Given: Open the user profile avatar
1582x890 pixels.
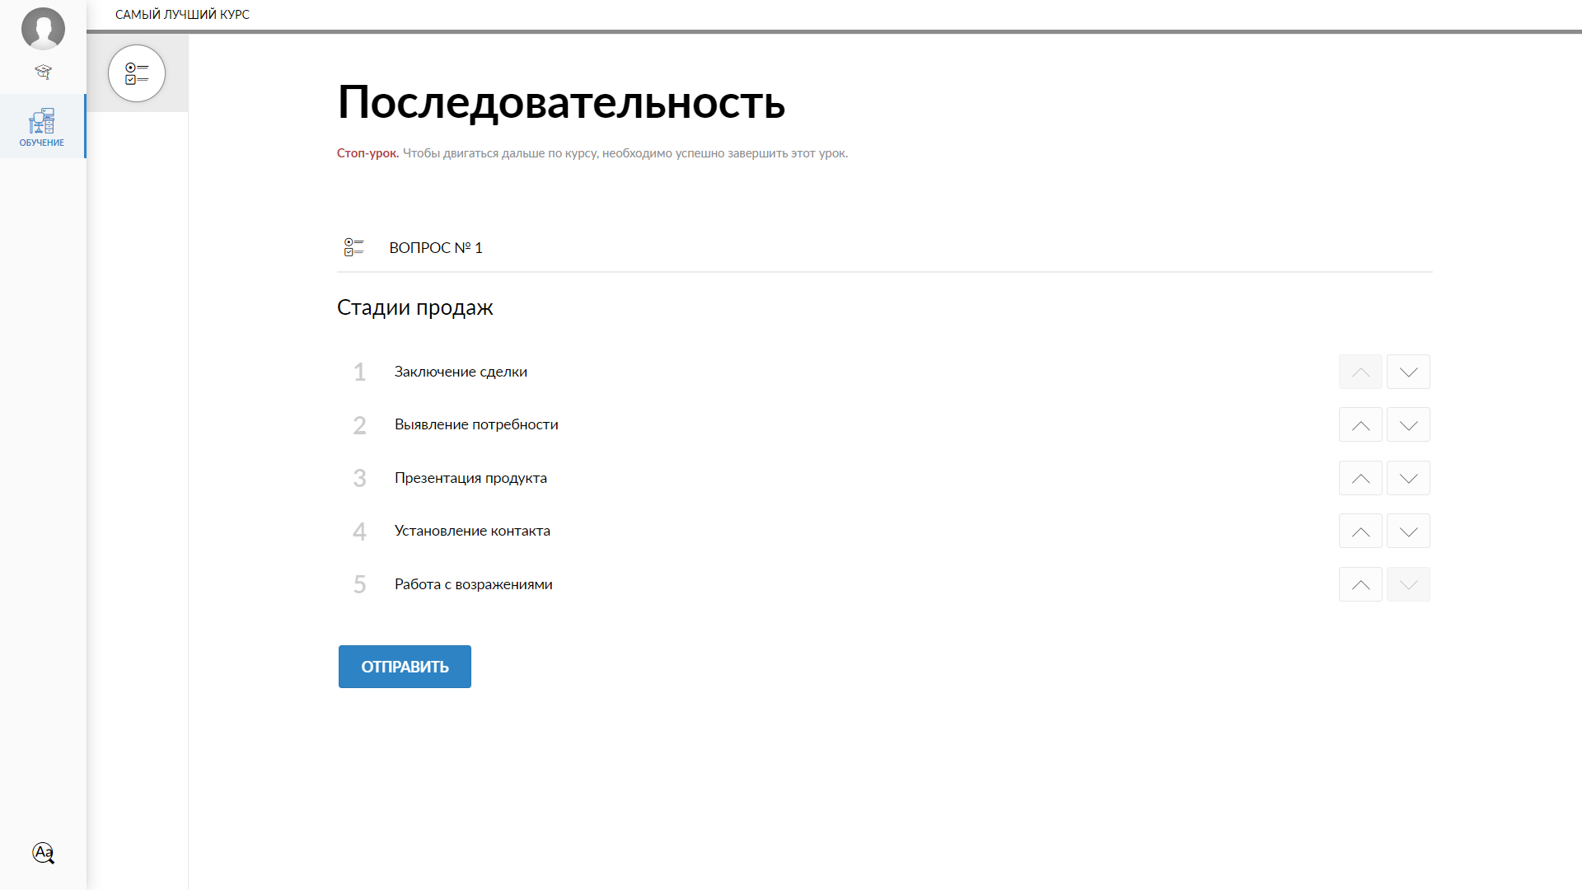Looking at the screenshot, I should (x=43, y=29).
